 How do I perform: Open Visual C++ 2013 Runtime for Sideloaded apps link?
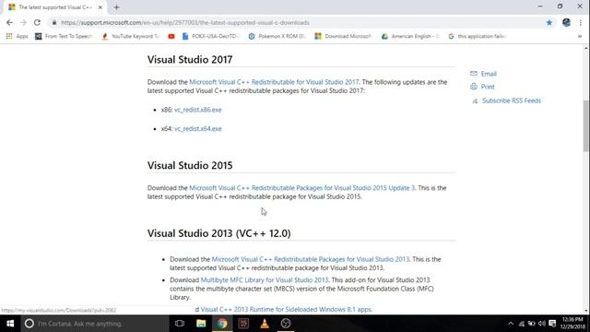point(287,310)
